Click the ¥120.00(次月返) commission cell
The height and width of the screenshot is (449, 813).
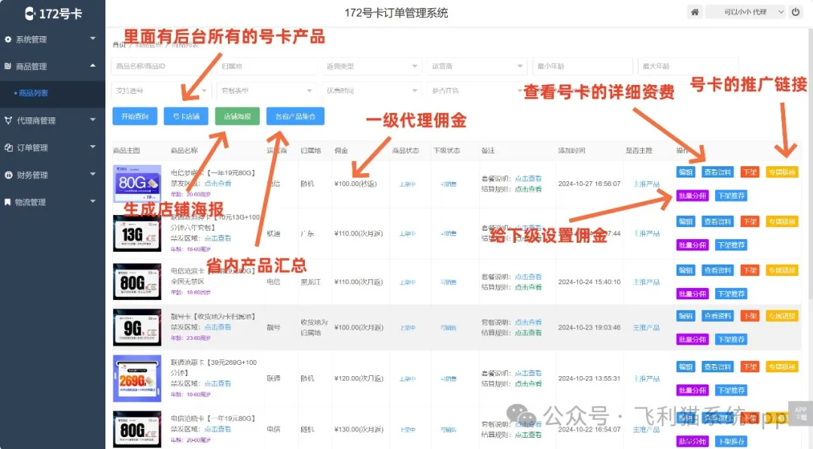point(359,378)
